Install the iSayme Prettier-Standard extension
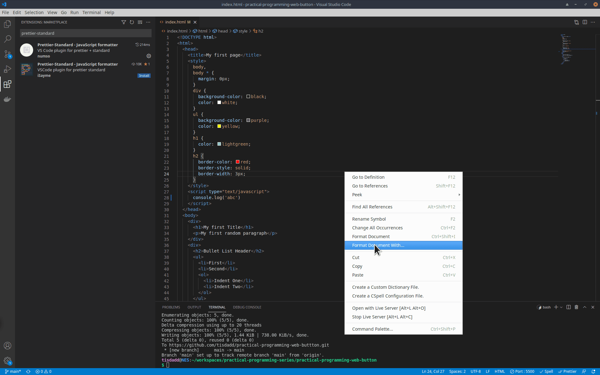Image resolution: width=600 pixels, height=375 pixels. pos(144,75)
